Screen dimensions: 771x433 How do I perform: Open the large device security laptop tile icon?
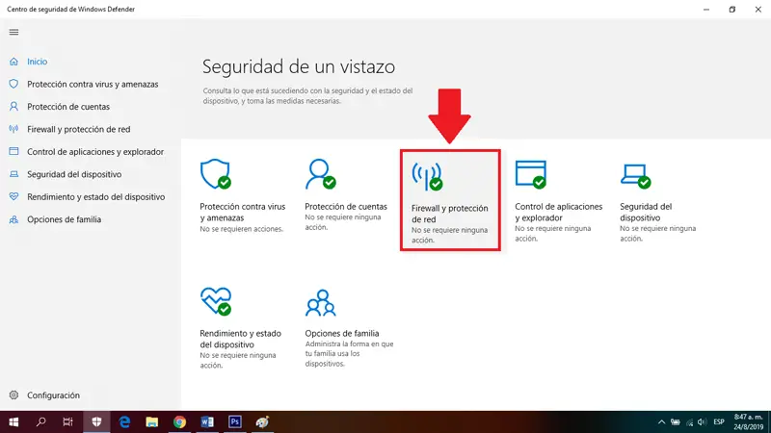[635, 176]
